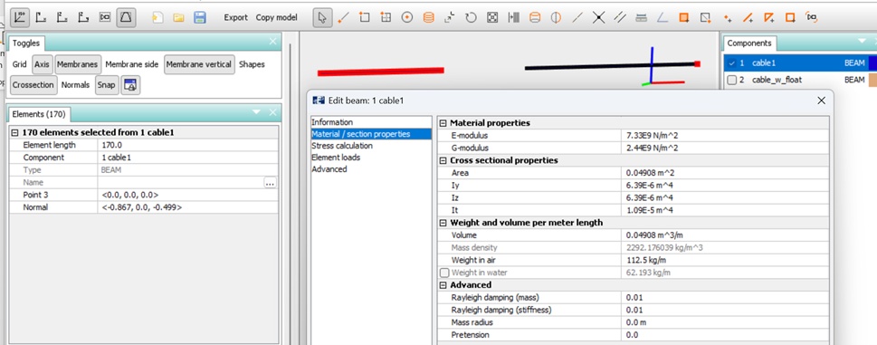Save the model with floppy icon
The width and height of the screenshot is (877, 345).
200,18
